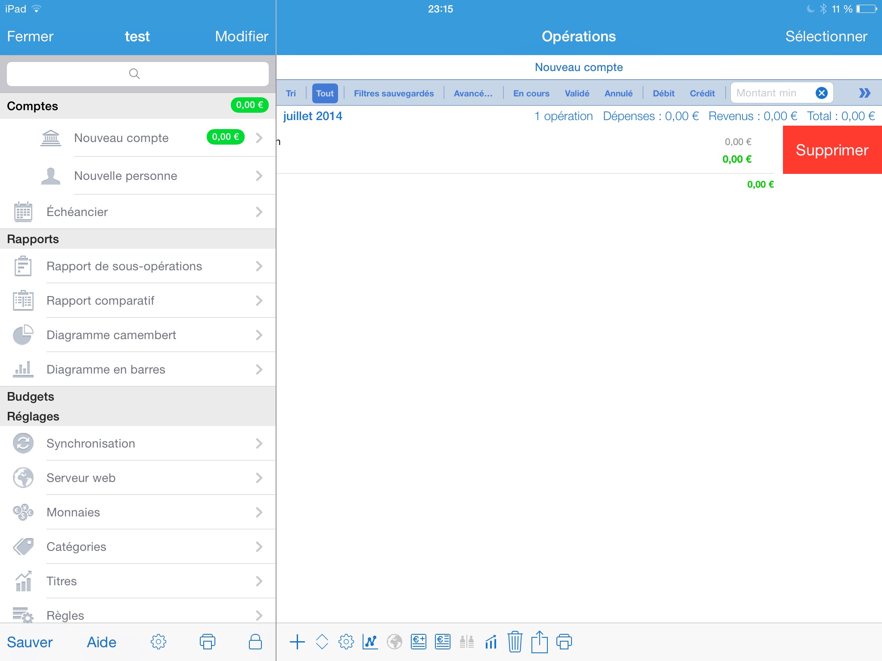
Task: Open the Filtres sauvegardés tab
Action: (x=394, y=93)
